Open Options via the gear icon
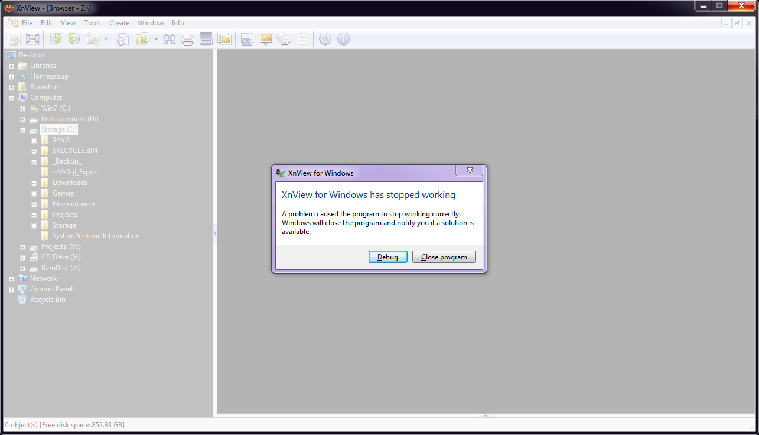This screenshot has height=435, width=759. pos(325,39)
